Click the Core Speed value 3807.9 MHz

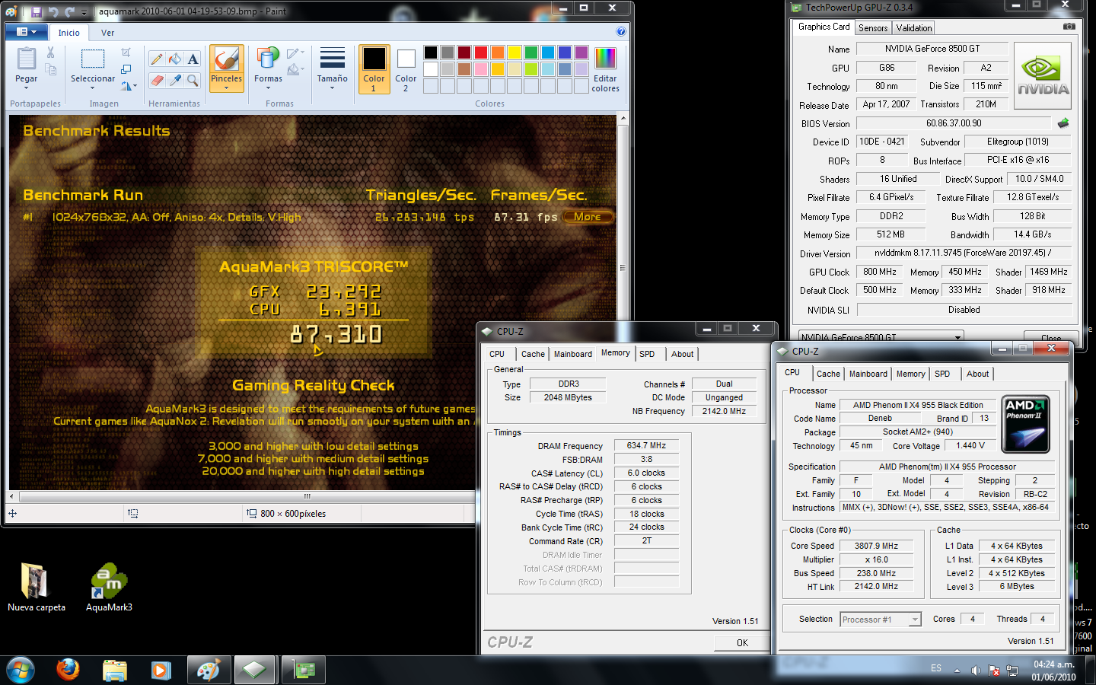(875, 546)
